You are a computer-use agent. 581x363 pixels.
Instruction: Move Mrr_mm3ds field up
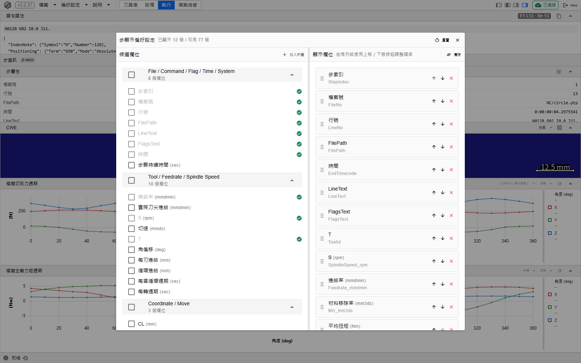point(434,307)
